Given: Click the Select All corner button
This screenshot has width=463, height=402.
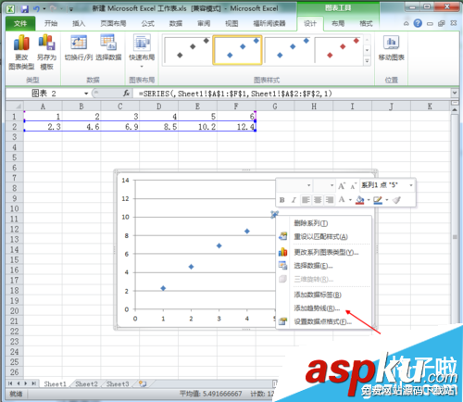Looking at the screenshot, I should [15, 107].
